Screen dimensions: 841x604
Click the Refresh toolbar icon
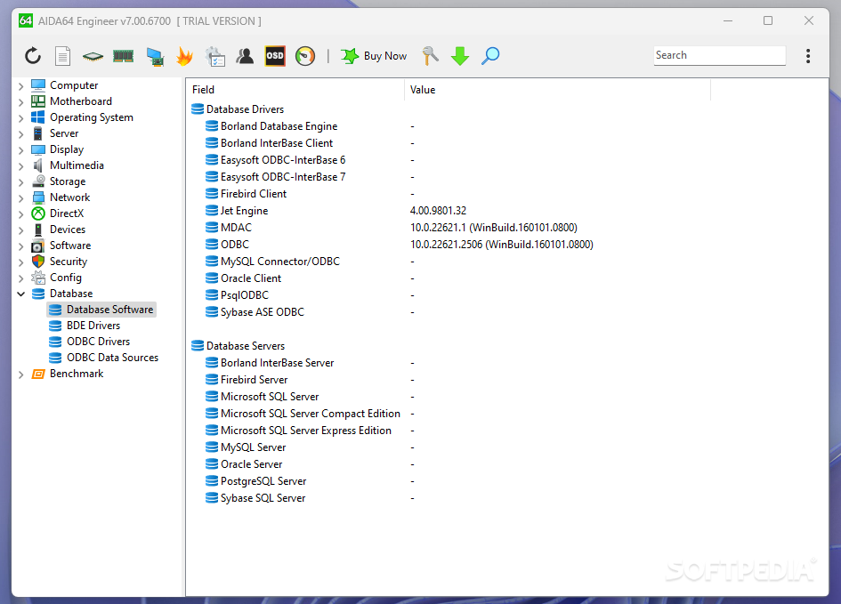click(x=33, y=56)
